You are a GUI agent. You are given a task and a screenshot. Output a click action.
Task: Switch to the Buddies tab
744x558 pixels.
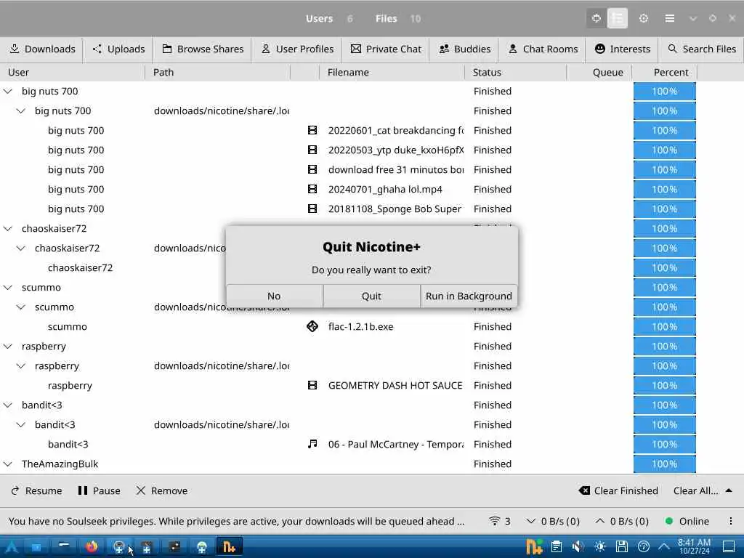pos(464,49)
